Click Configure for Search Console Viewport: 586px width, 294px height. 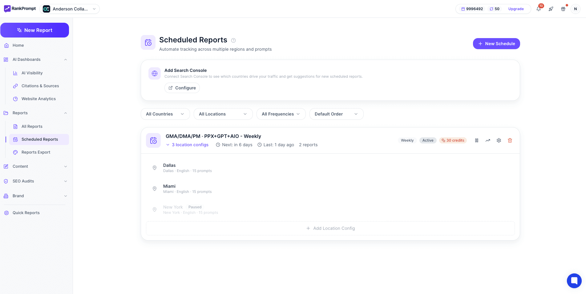(x=182, y=88)
